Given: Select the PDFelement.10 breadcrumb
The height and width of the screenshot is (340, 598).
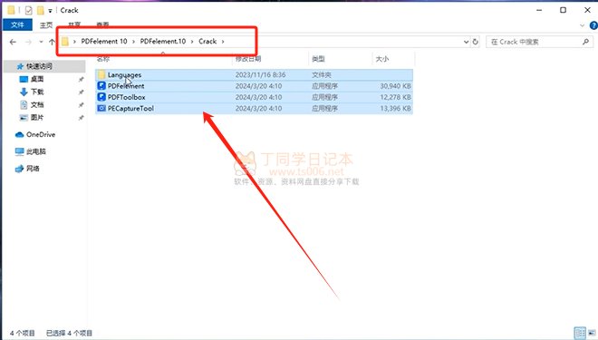Looking at the screenshot, I should [x=163, y=41].
